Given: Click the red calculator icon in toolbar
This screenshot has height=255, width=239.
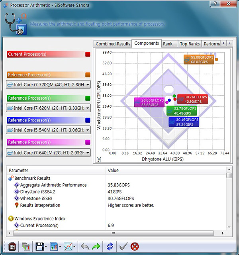Looking at the screenshot, I should [12, 247].
